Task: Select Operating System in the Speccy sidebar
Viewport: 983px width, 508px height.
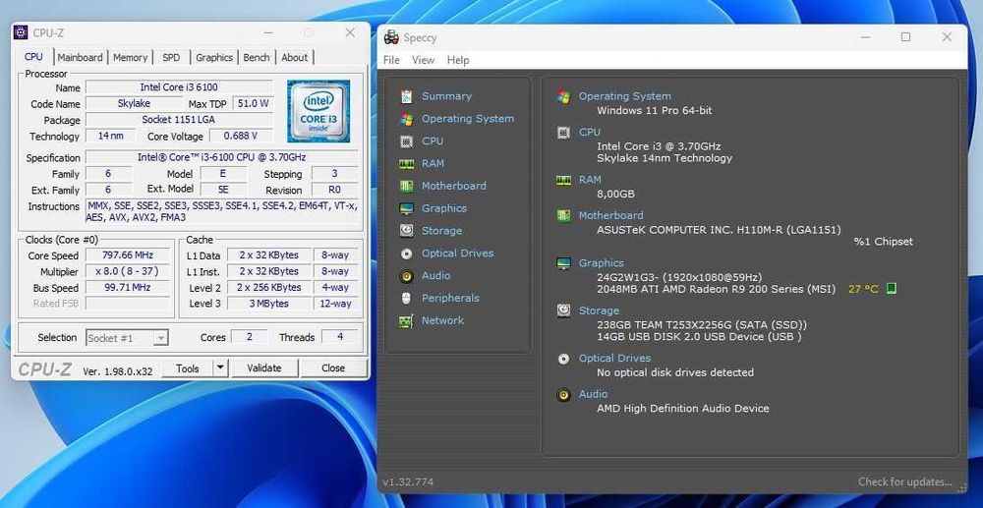Action: point(468,119)
